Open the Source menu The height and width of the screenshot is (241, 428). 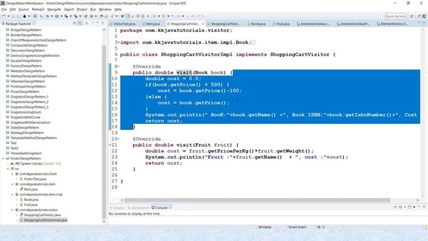pyautogui.click(x=23, y=9)
